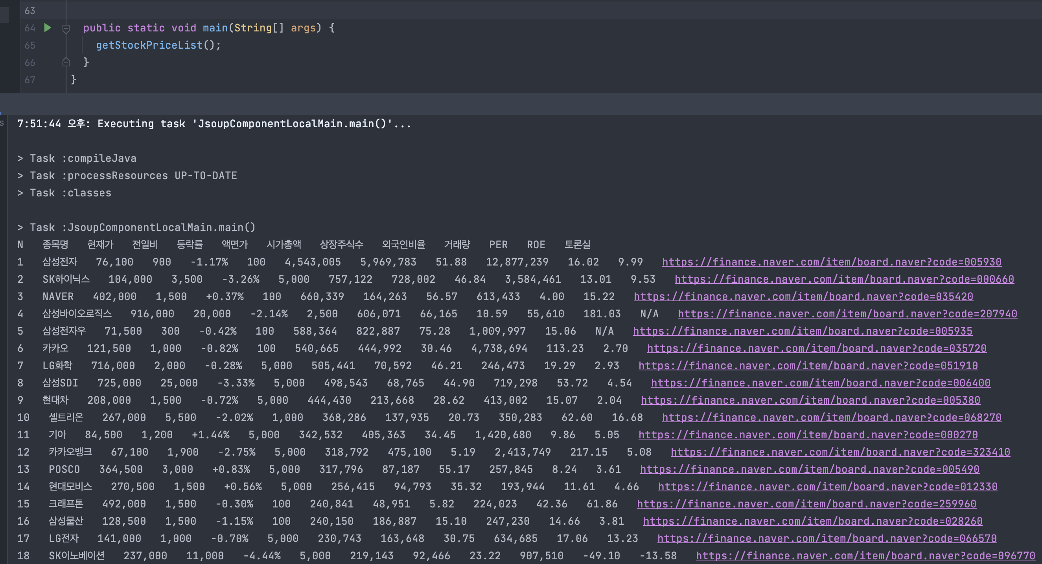
Task: Click line number 65 in the gutter
Action: pos(29,45)
